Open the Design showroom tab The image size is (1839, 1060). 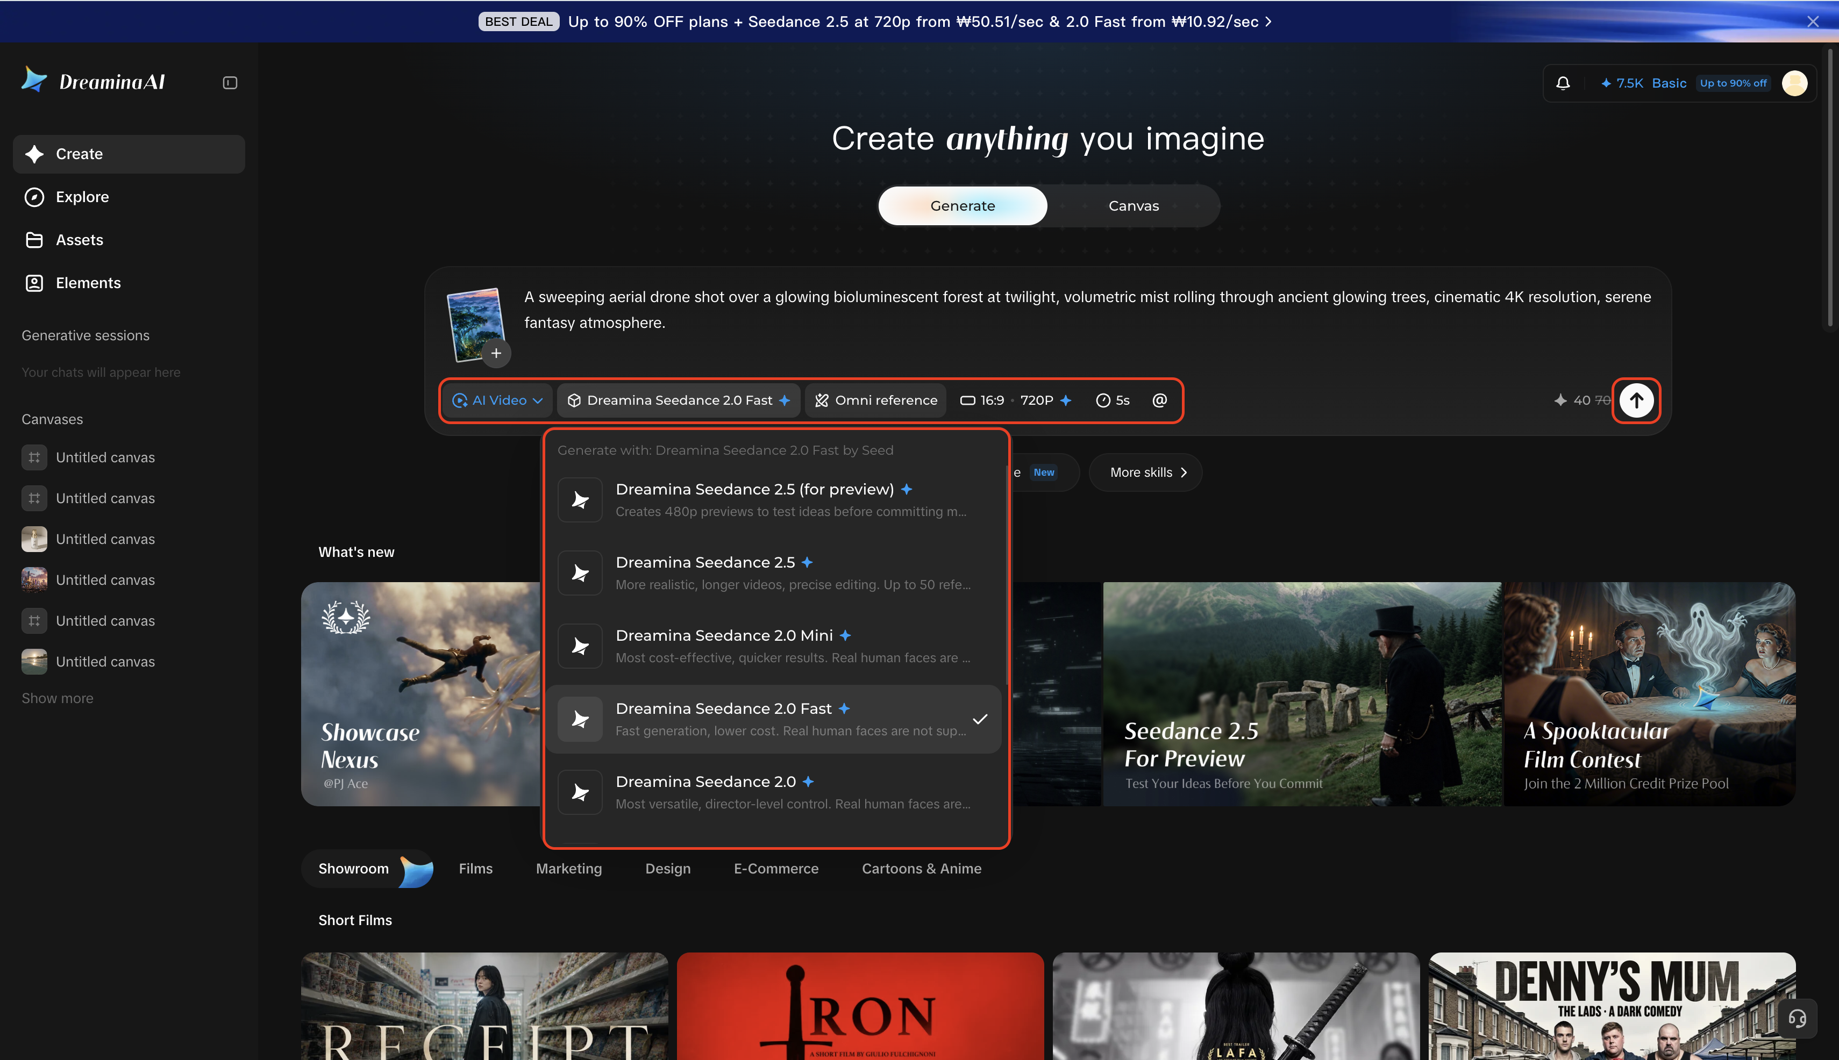668,869
